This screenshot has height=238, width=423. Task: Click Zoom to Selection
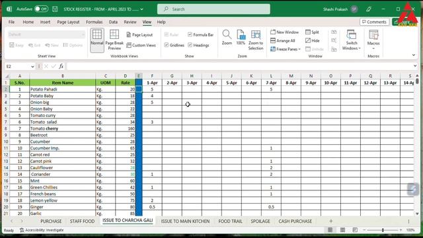(x=256, y=40)
